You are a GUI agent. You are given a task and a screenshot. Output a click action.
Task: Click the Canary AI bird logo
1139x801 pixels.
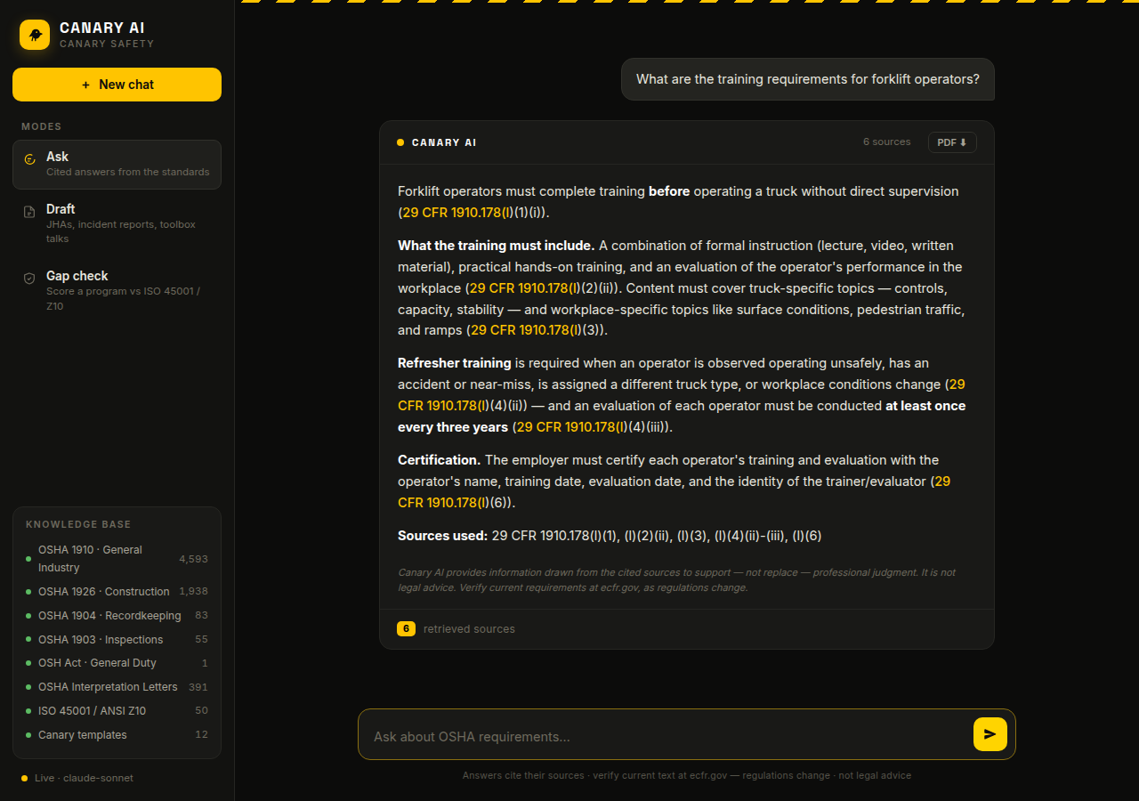tap(35, 35)
